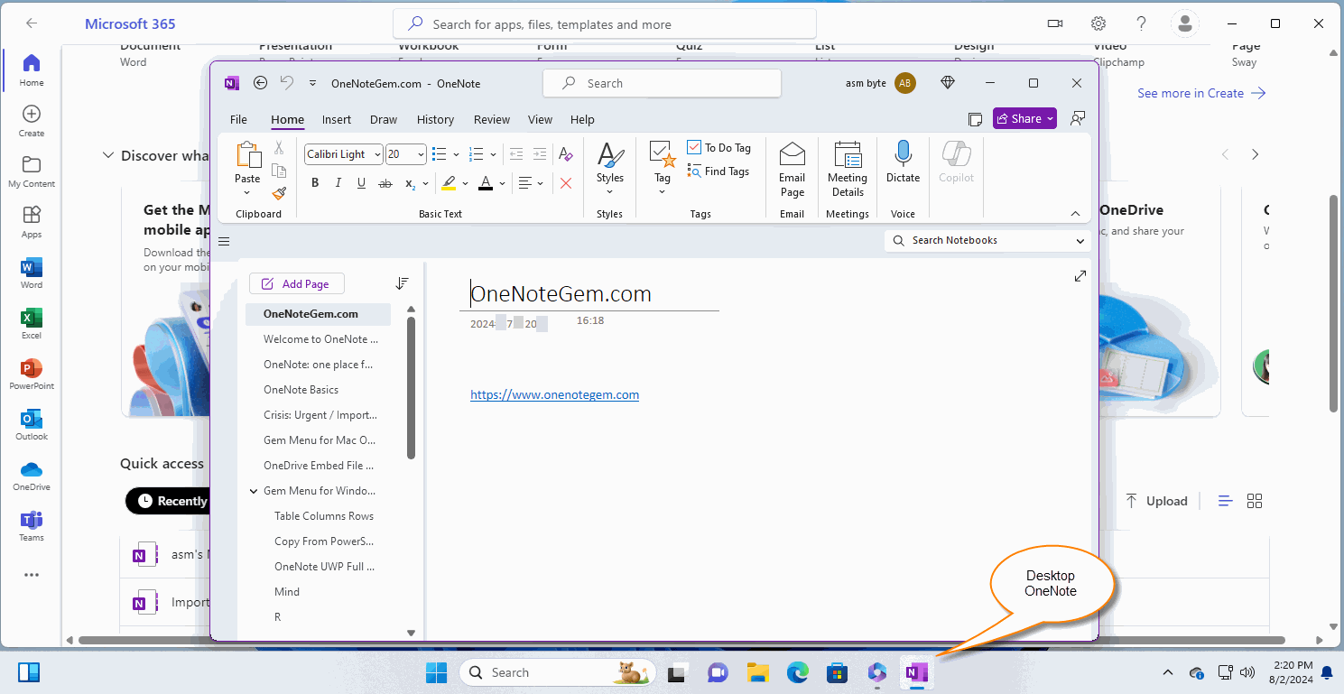1344x694 pixels.
Task: Switch to the History tab
Action: (x=435, y=119)
